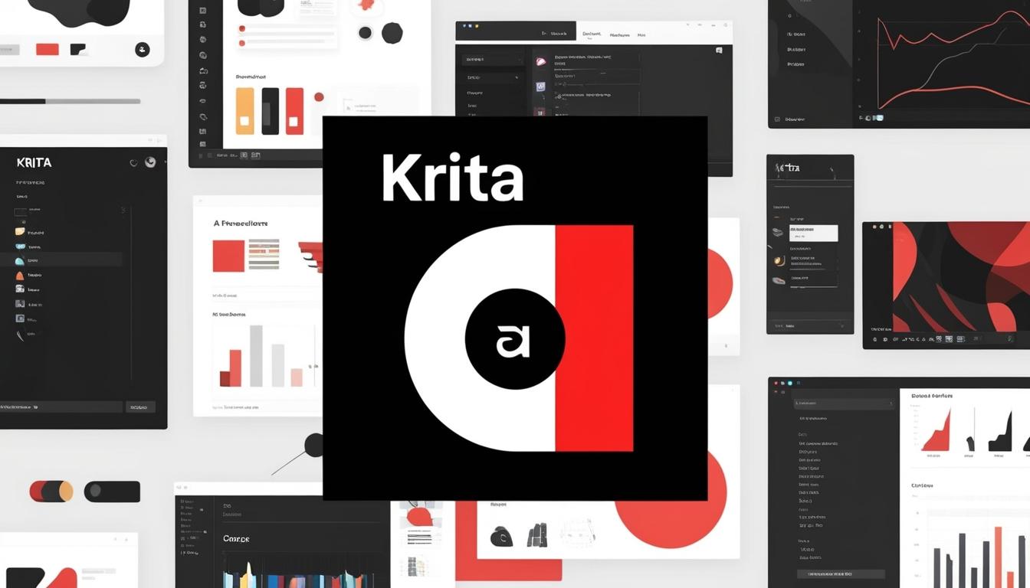Click the circular 'a' logo in center square

(515, 338)
